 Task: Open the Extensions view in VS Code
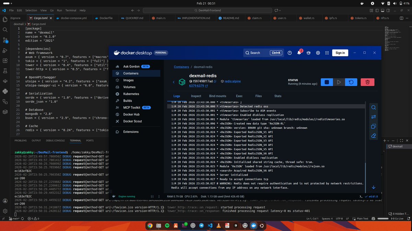pyautogui.click(x=5, y=61)
